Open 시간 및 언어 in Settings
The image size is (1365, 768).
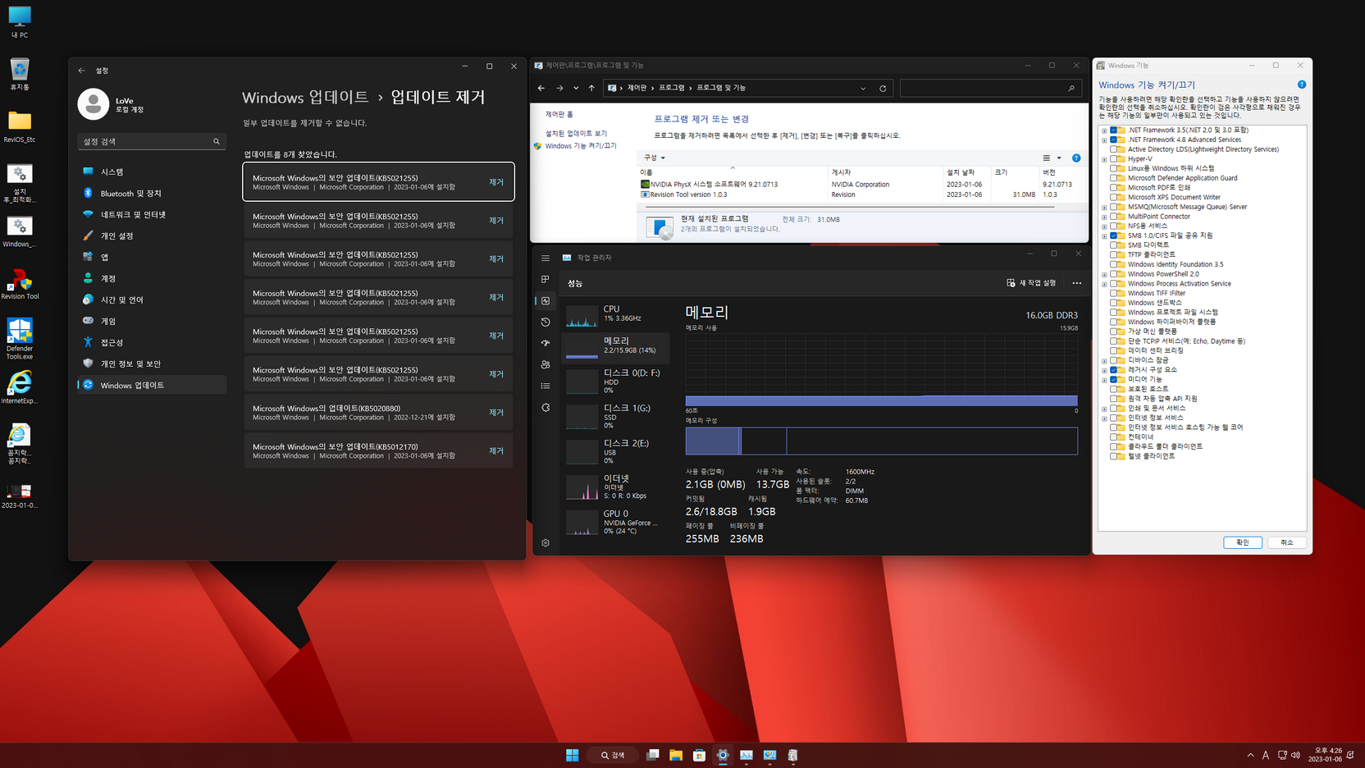click(152, 299)
